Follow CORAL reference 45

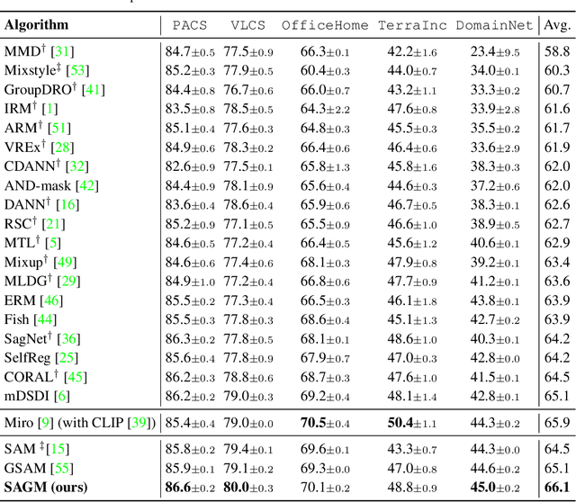point(76,377)
